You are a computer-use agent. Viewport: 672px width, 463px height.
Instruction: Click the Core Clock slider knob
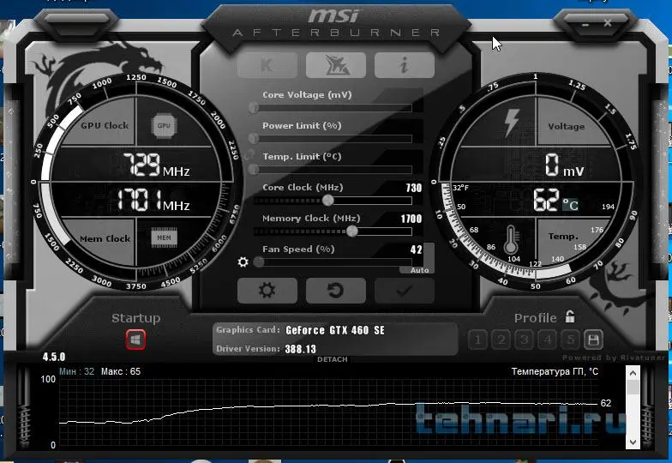[327, 200]
